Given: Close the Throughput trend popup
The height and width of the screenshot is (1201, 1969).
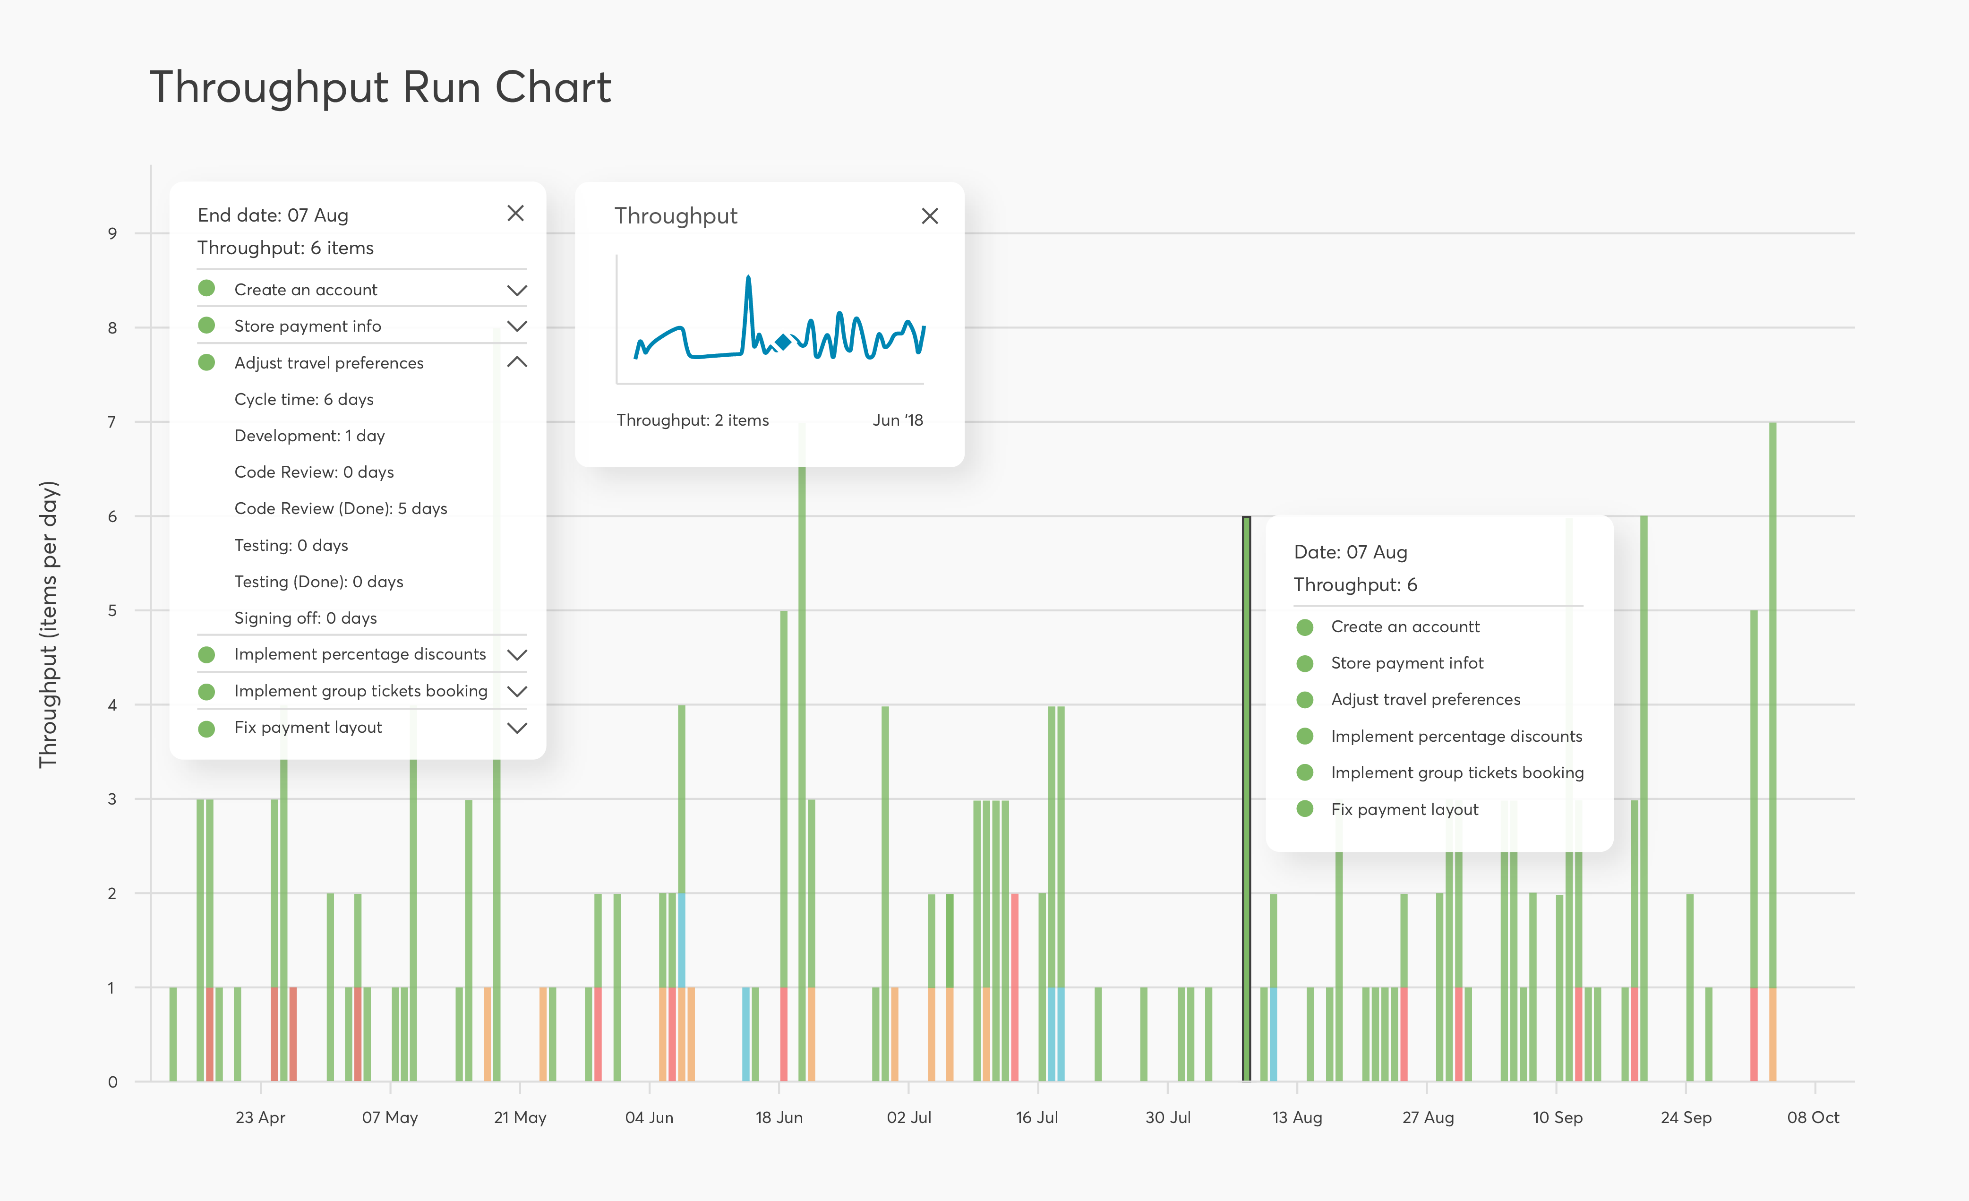Looking at the screenshot, I should pos(929,216).
